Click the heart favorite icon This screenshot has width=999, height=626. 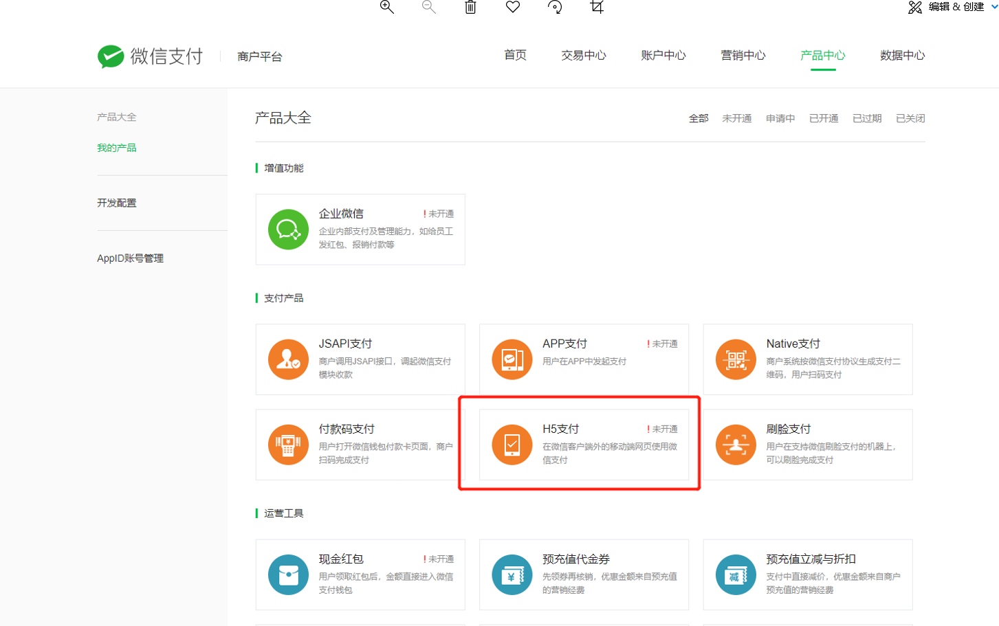point(513,7)
